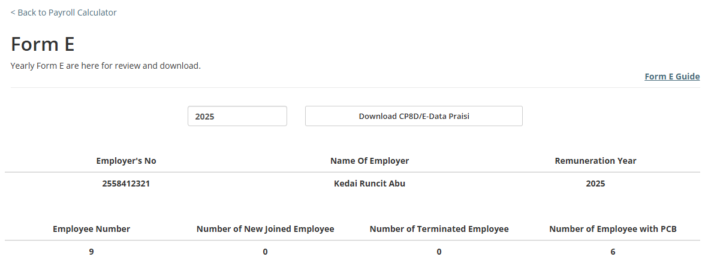Click the employees with PCB value 6
Viewport: 711px width, 266px height.
click(x=613, y=252)
